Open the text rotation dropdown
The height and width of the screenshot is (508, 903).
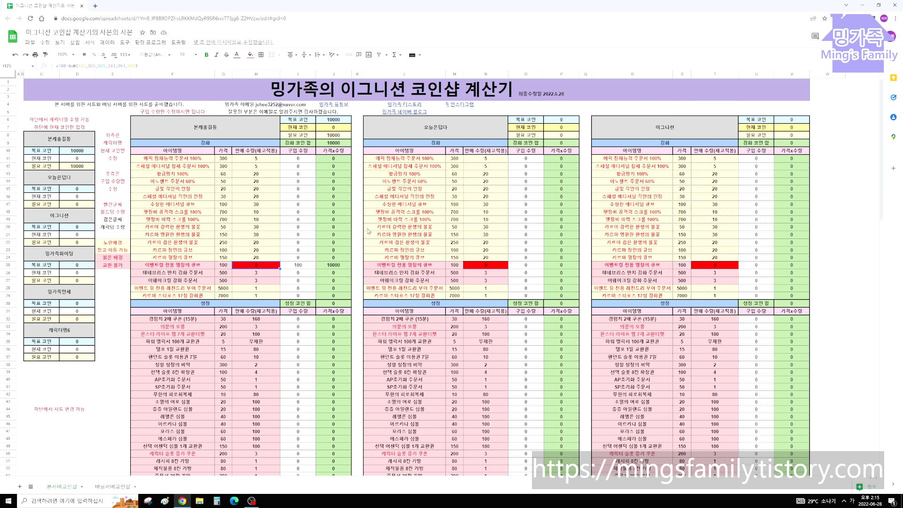click(334, 55)
